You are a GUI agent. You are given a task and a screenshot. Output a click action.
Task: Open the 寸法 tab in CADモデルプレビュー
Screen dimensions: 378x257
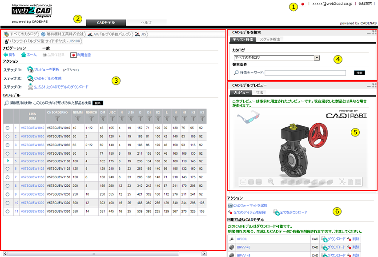pyautogui.click(x=261, y=92)
